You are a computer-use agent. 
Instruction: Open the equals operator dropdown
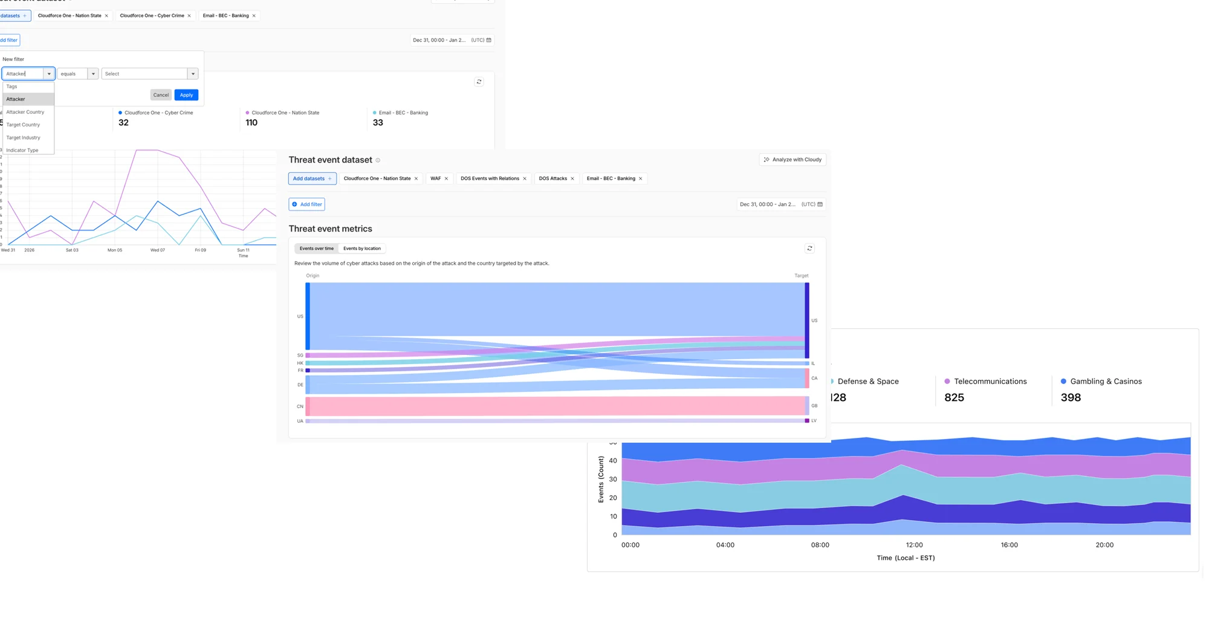click(x=94, y=73)
